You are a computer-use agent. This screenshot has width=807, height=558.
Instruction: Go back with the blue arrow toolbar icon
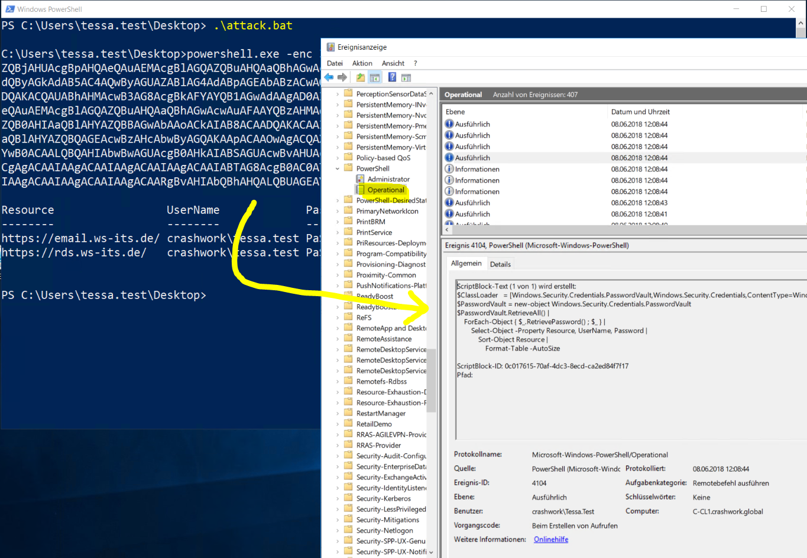(x=329, y=77)
